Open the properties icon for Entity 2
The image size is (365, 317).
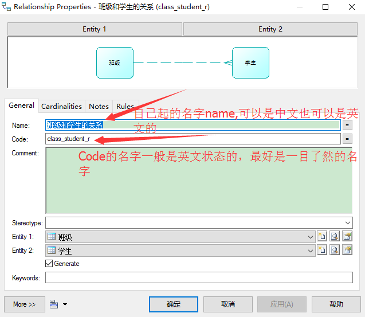347,251
